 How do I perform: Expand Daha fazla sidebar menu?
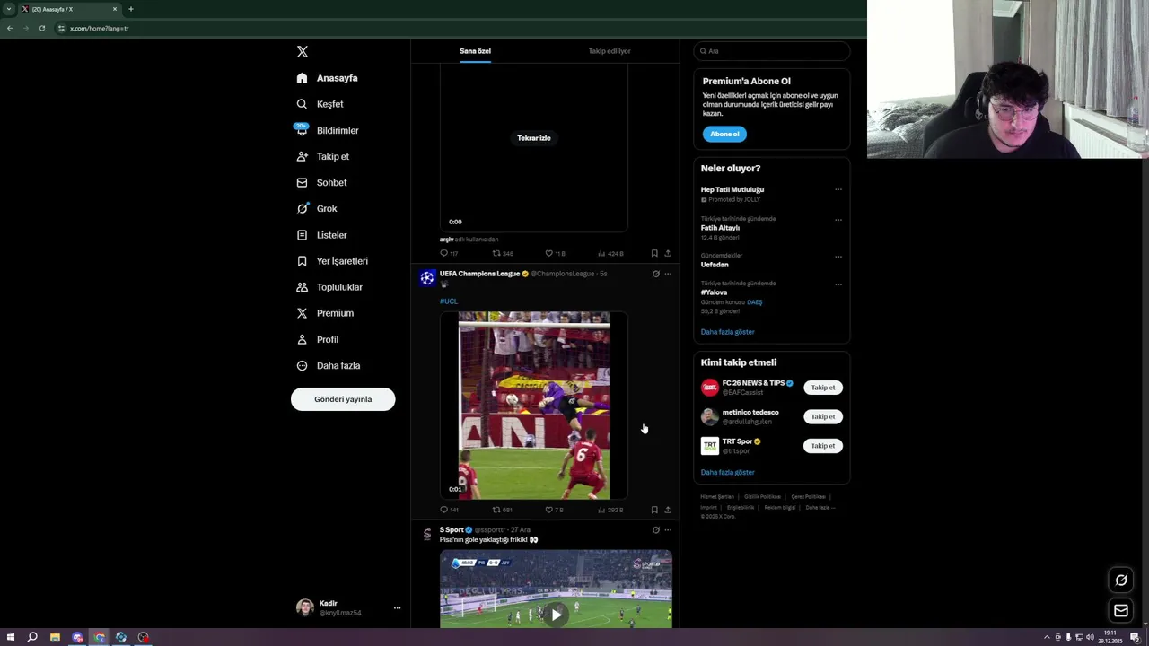point(329,365)
